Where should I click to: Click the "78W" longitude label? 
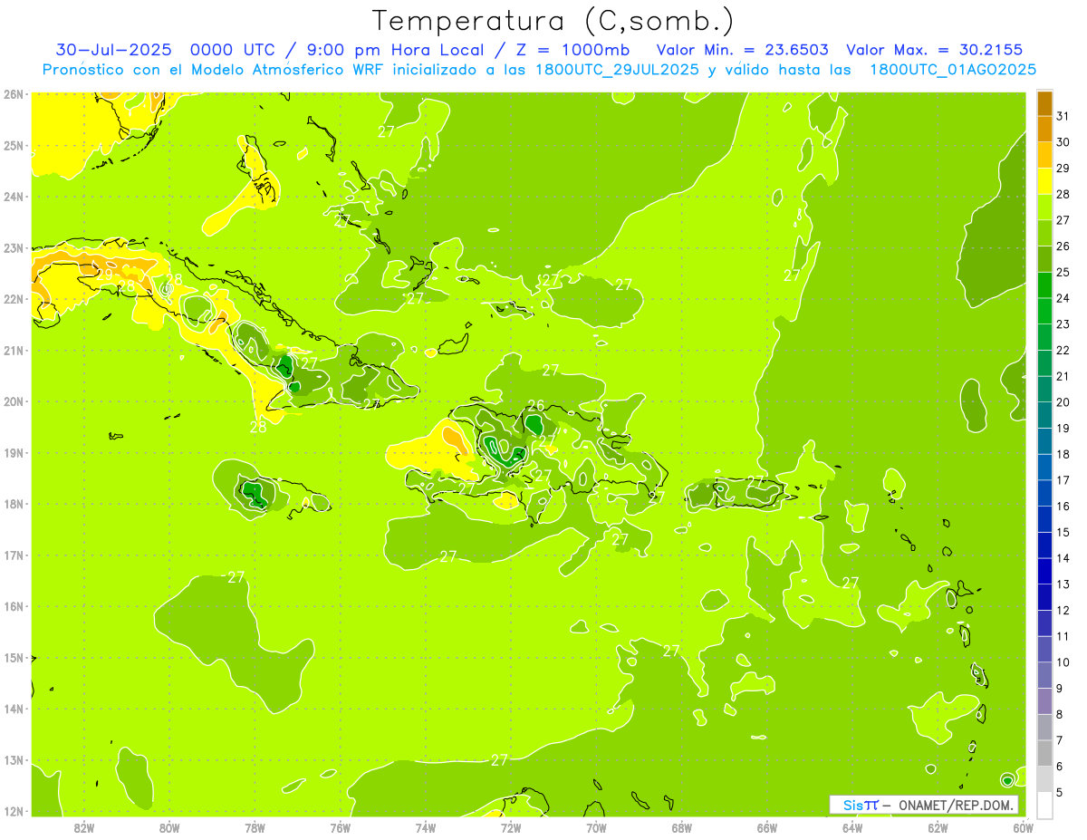pyautogui.click(x=255, y=827)
